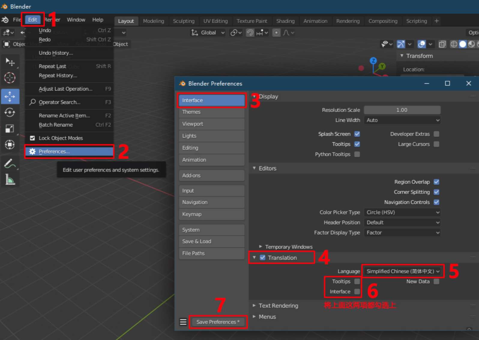The height and width of the screenshot is (340, 479).
Task: Activate the Transform tool
Action: [x=10, y=145]
